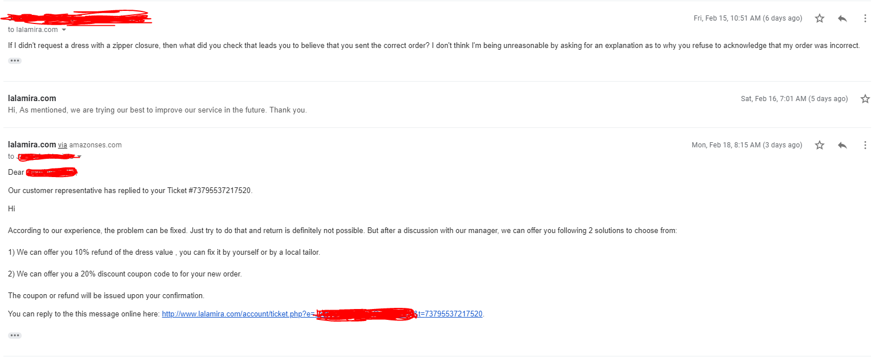875x357 pixels.
Task: Star the Fri, Feb 15 email
Action: [820, 18]
